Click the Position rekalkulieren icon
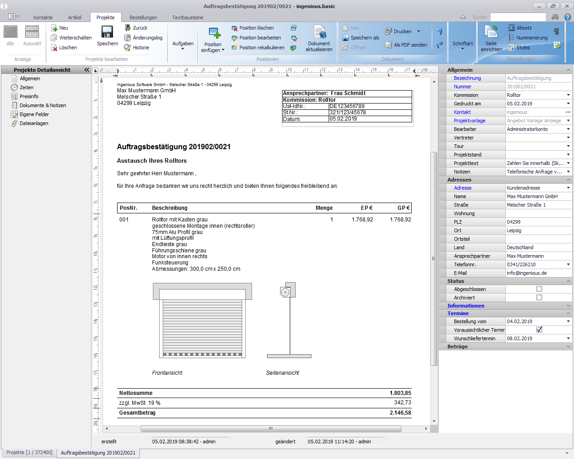This screenshot has height=459, width=574. click(x=235, y=48)
